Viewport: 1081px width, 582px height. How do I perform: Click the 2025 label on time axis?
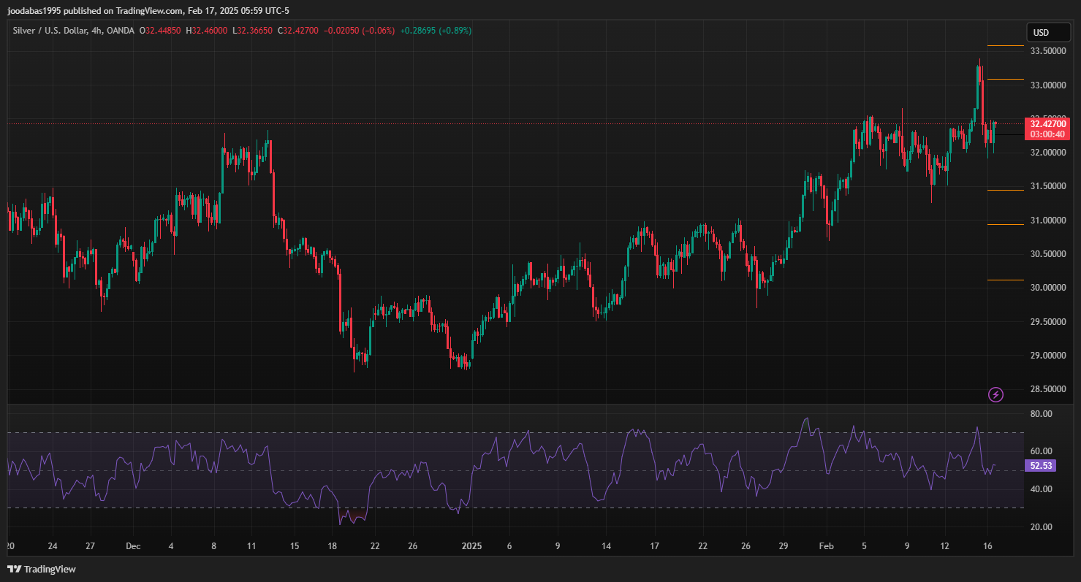pyautogui.click(x=471, y=546)
